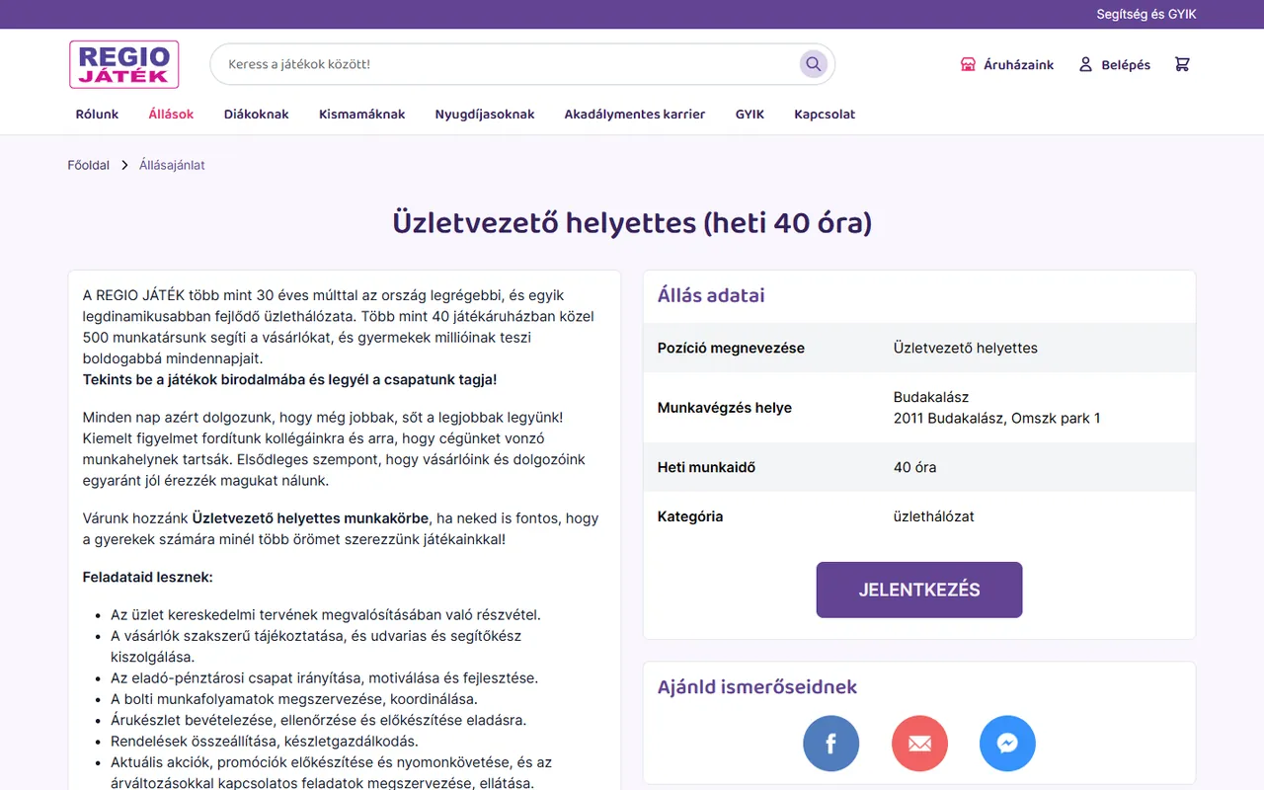Screen dimensions: 1264x790
Task: Click the user icon beside Belépés
Action: pyautogui.click(x=1085, y=64)
